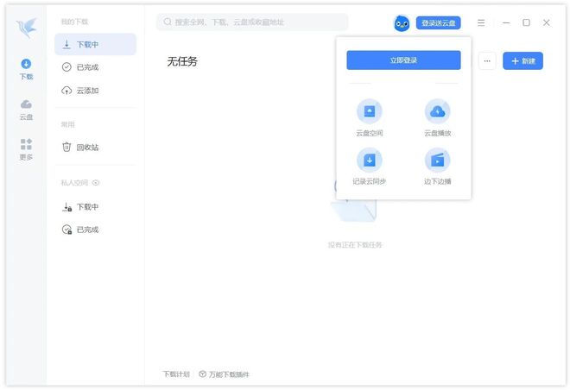Open the three-dot more options button

pos(487,60)
